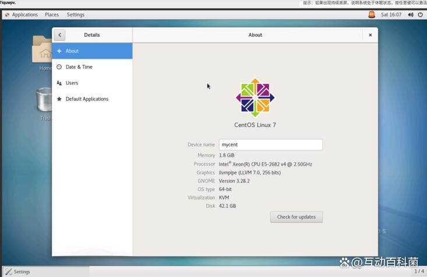Open the Users panel

click(x=92, y=83)
